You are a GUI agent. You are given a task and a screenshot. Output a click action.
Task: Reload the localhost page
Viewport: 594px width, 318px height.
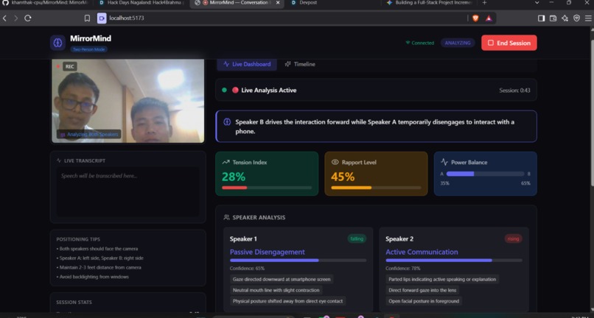tap(28, 18)
